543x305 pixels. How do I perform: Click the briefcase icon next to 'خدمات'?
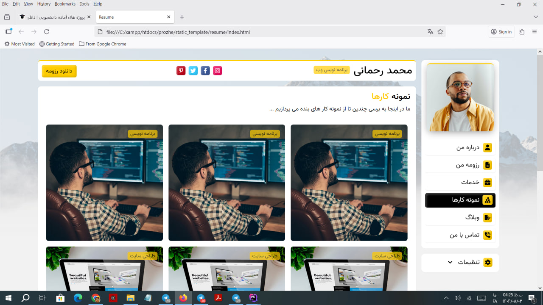[488, 182]
